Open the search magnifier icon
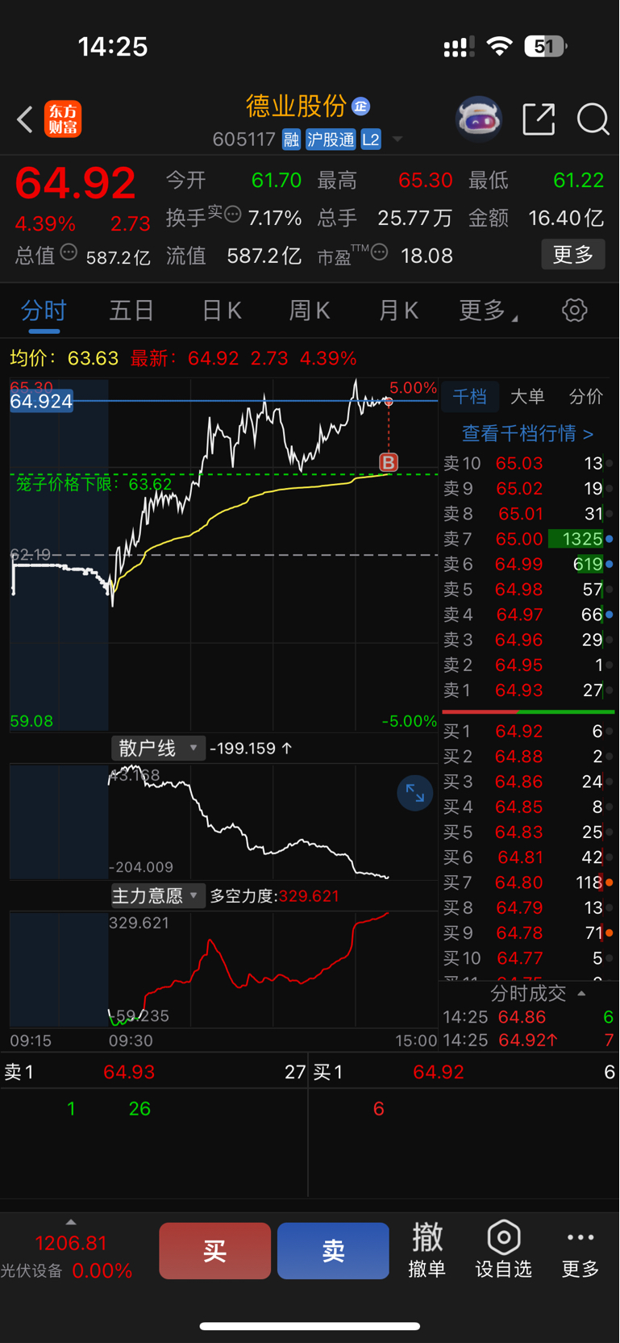 593,119
